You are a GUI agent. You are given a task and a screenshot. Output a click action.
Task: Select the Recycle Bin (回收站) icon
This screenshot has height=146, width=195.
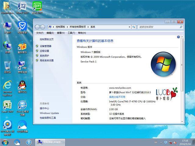coord(7,67)
